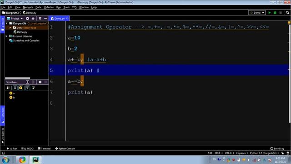Toggle Show Fields yellow icon in Structure
The height and width of the screenshot is (164, 291).
pyautogui.click(x=21, y=88)
